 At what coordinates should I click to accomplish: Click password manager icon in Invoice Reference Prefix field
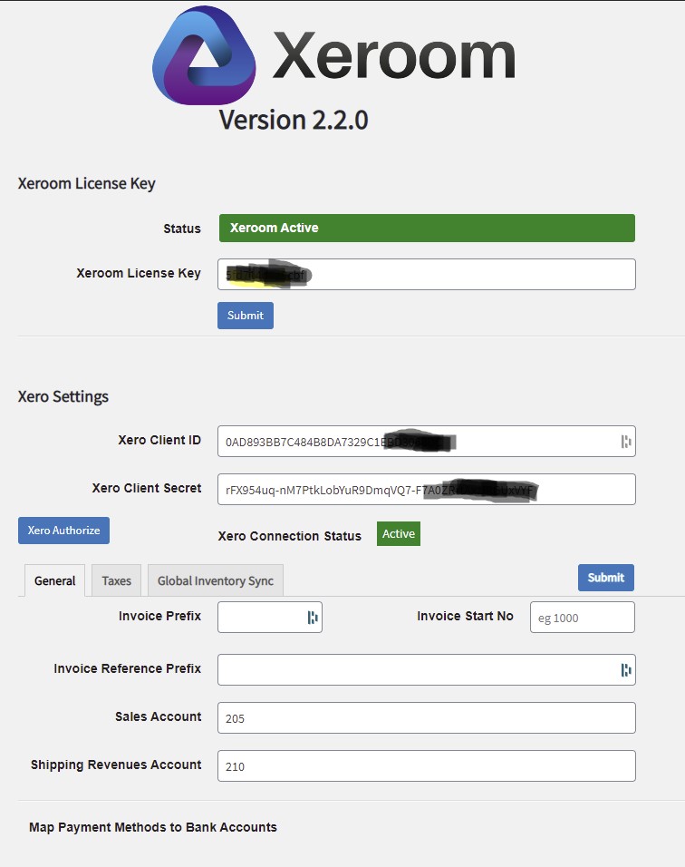coord(626,670)
